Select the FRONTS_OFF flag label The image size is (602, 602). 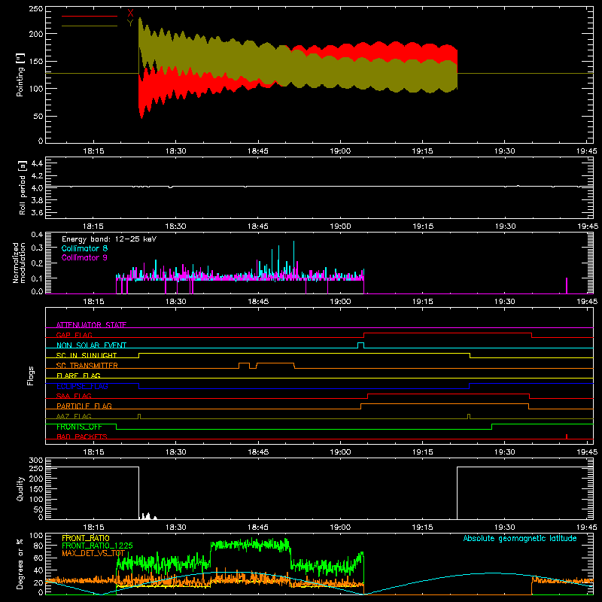pyautogui.click(x=79, y=427)
